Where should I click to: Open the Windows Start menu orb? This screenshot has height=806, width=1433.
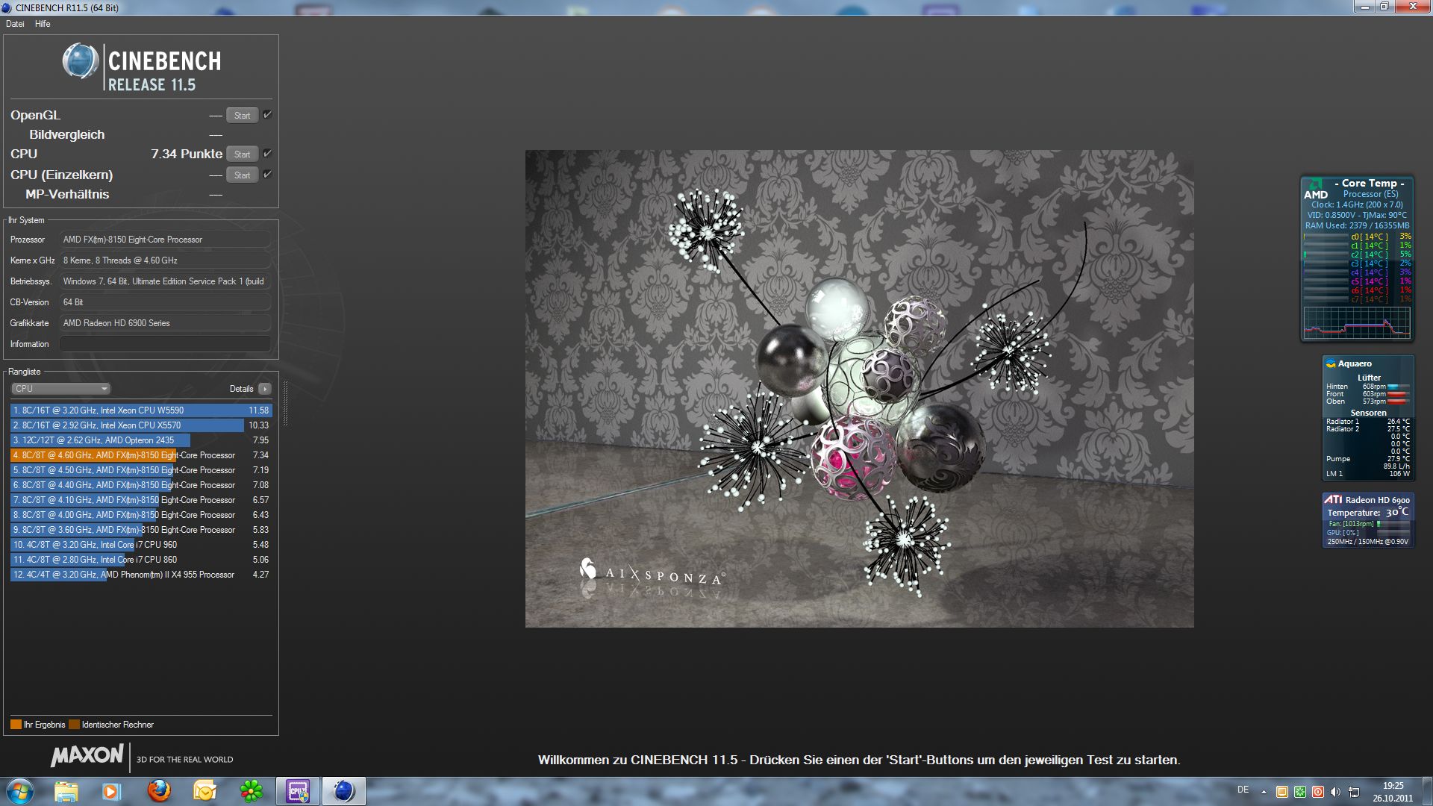[x=20, y=791]
